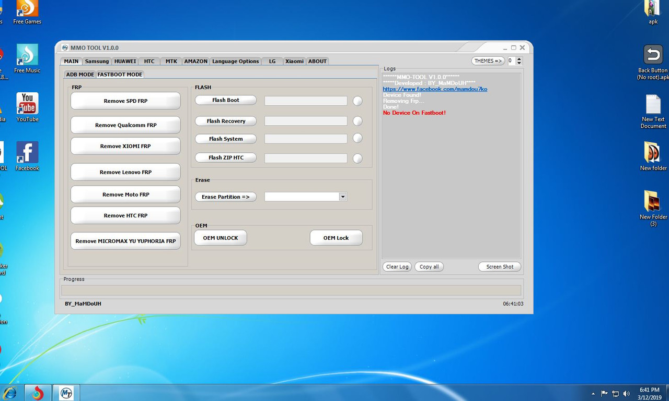Click the Flash Recovery button
Screen dimensions: 669x401
point(226,121)
